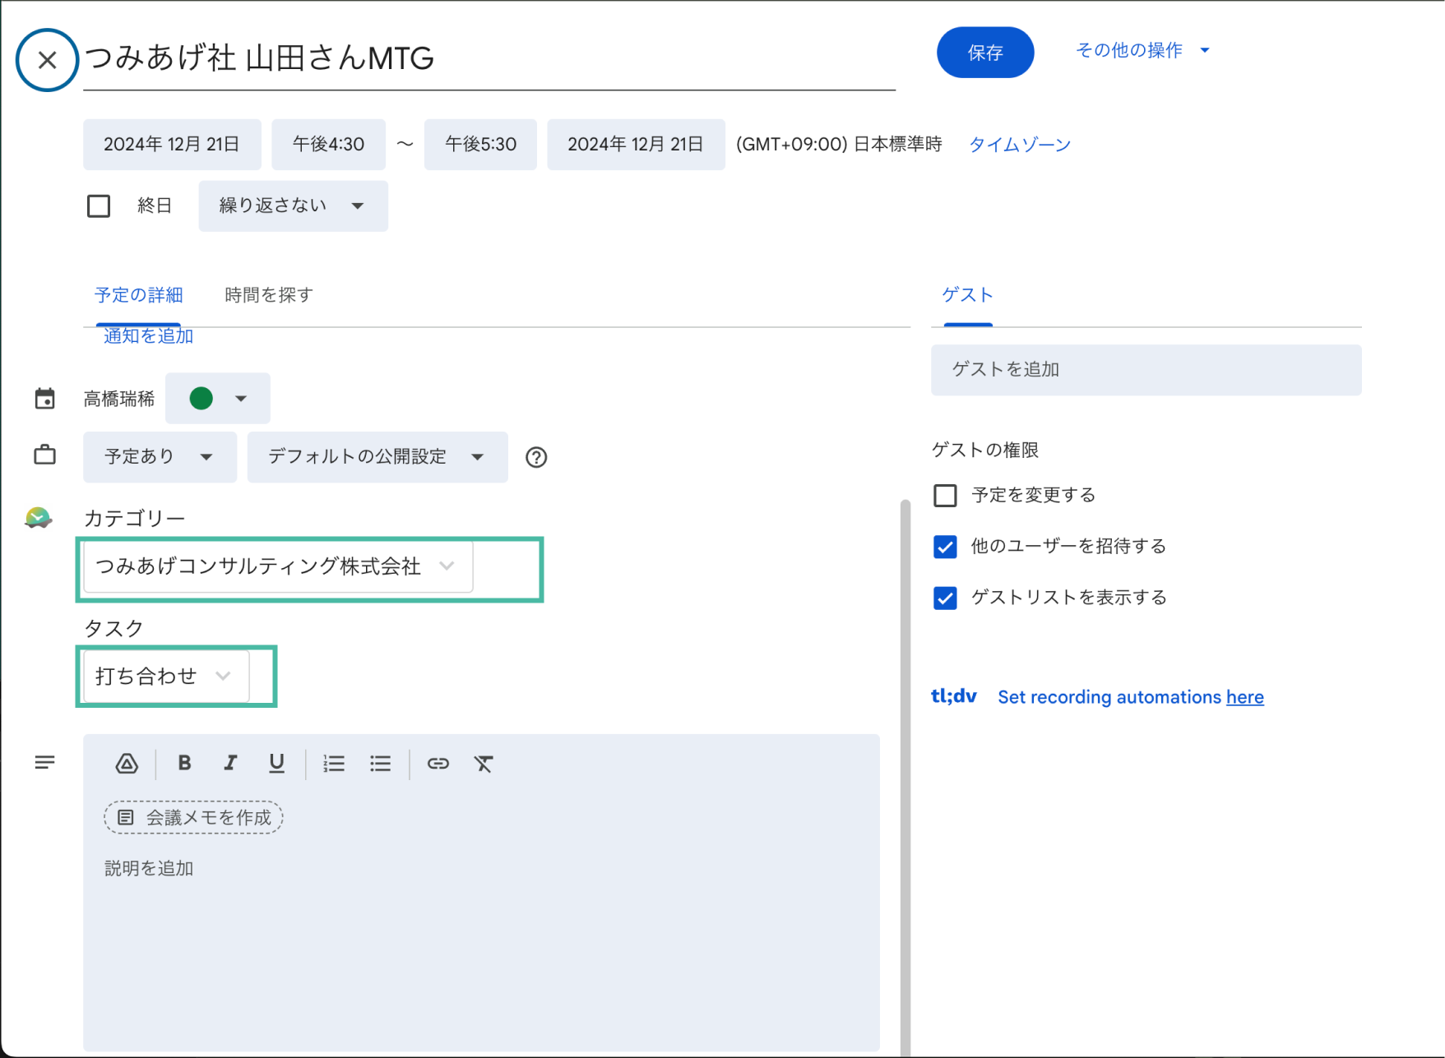Image resolution: width=1445 pixels, height=1058 pixels.
Task: Switch to the 時間を探す tab
Action: tap(269, 295)
